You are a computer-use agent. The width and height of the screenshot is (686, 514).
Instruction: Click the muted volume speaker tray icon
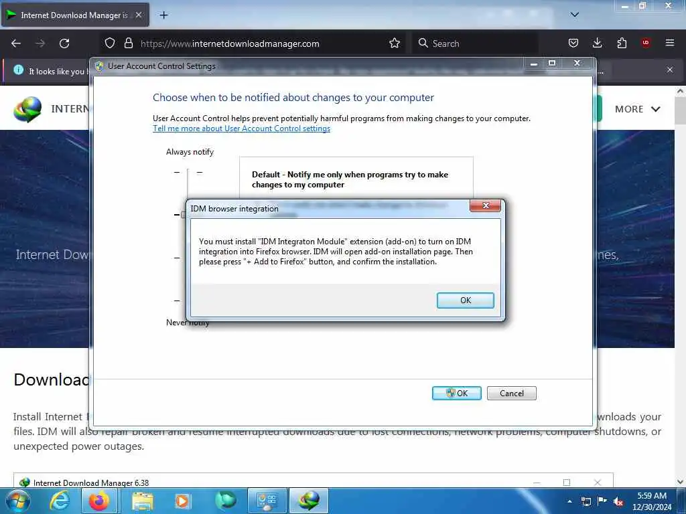point(618,501)
